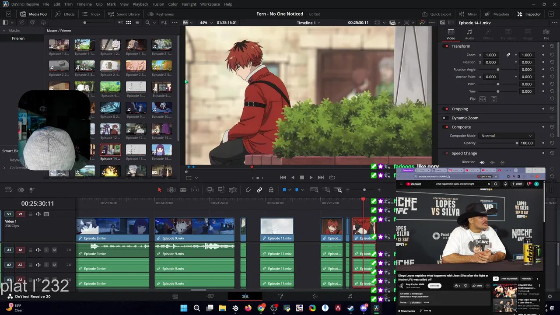Switch to Inspector Audio tab

469,35
